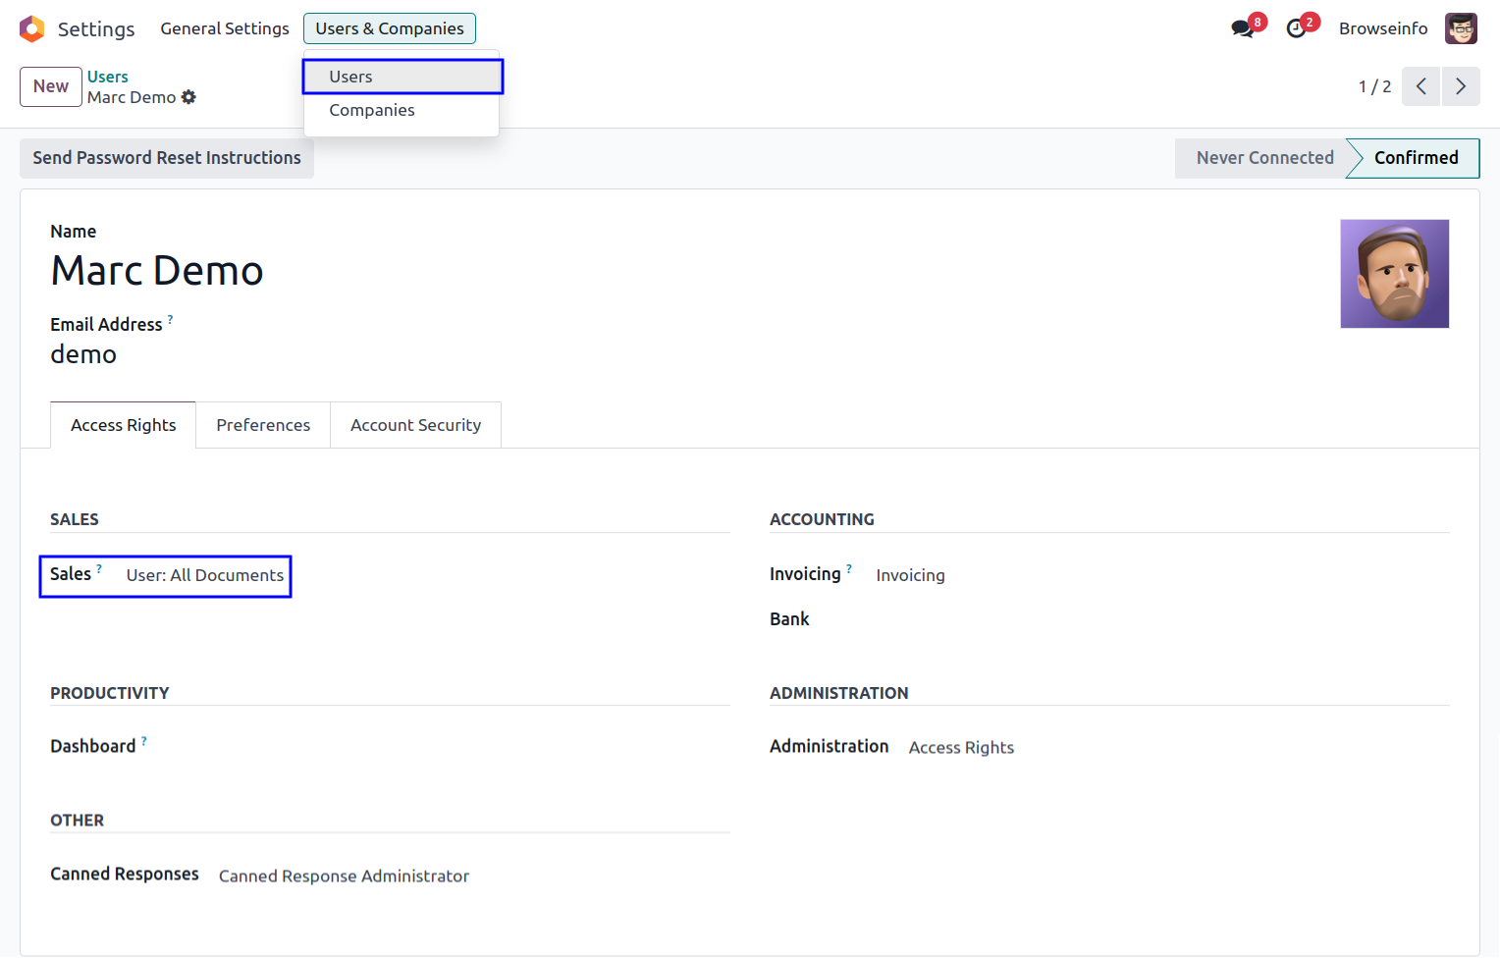Click Send Password Reset Instructions button
The image size is (1500, 958).
tap(167, 158)
